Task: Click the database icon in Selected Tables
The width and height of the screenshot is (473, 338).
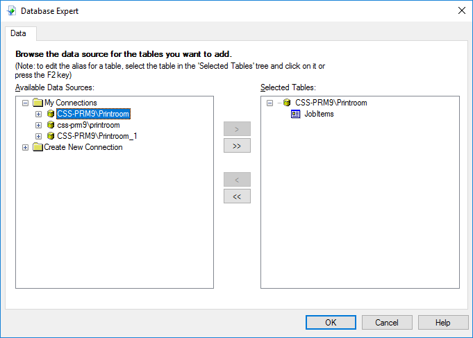Action: point(287,103)
